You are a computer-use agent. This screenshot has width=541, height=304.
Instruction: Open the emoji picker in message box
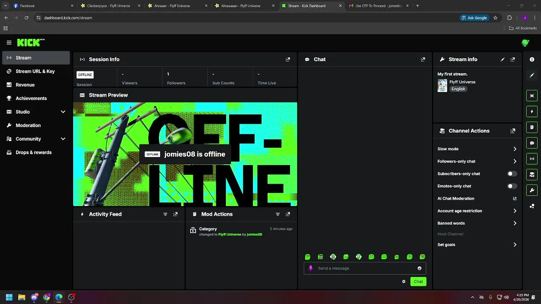419,268
